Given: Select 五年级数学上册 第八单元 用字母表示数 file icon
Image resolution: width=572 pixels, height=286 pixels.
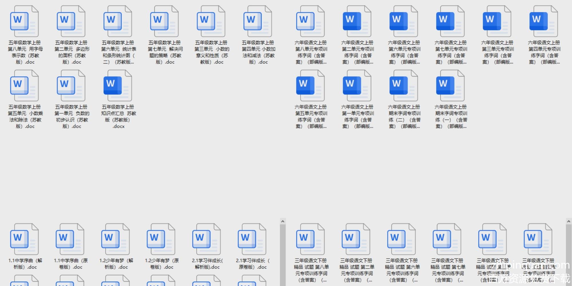Looking at the screenshot, I should 25,21.
